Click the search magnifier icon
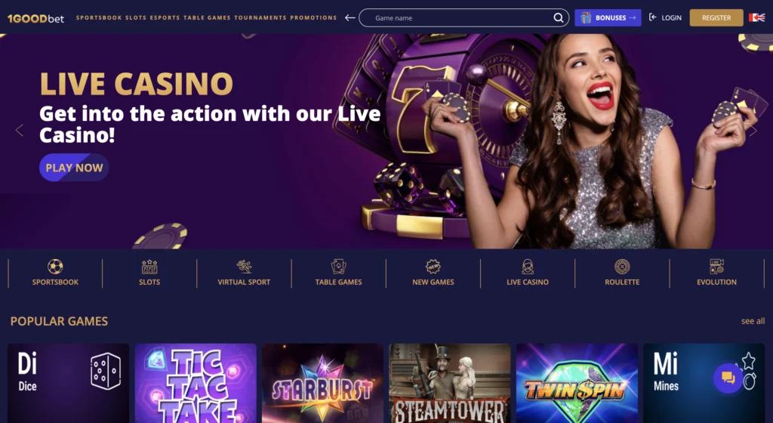 coord(558,17)
